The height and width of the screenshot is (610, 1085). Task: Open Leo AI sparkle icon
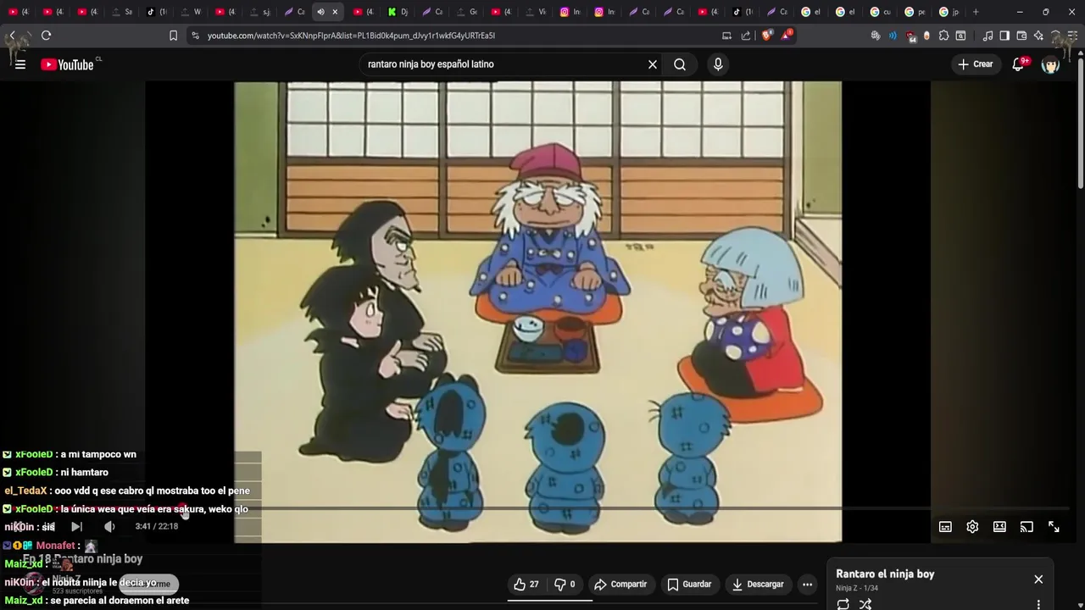[1038, 36]
